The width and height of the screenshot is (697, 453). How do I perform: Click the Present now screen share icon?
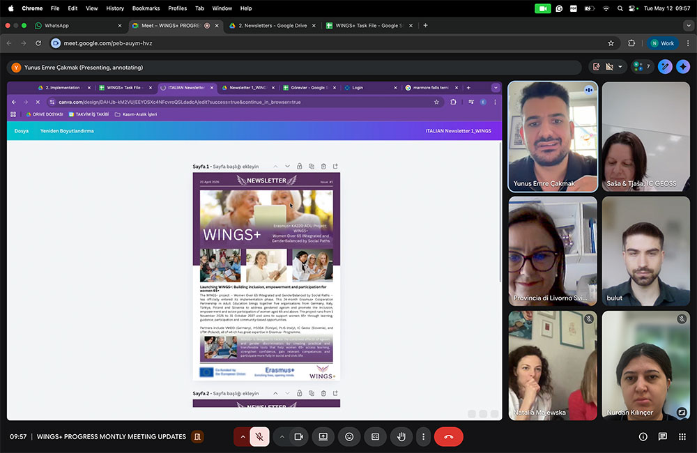click(323, 436)
